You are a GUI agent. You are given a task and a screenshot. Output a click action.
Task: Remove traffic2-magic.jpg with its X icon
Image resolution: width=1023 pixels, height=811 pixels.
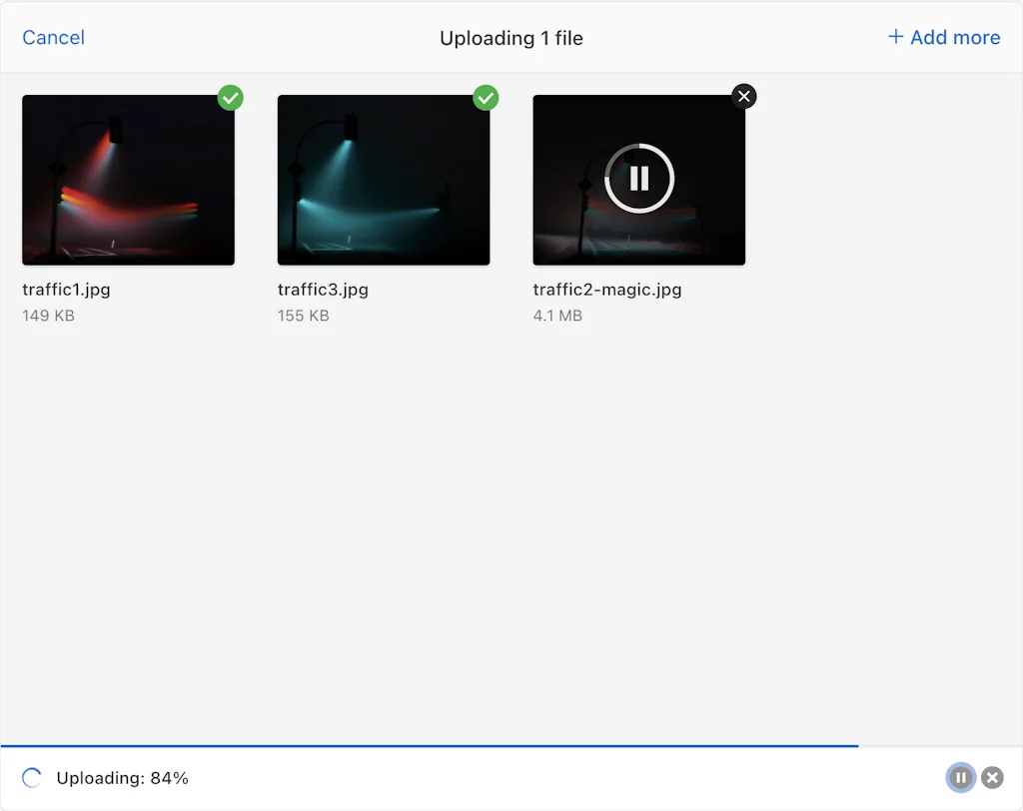pyautogui.click(x=744, y=96)
